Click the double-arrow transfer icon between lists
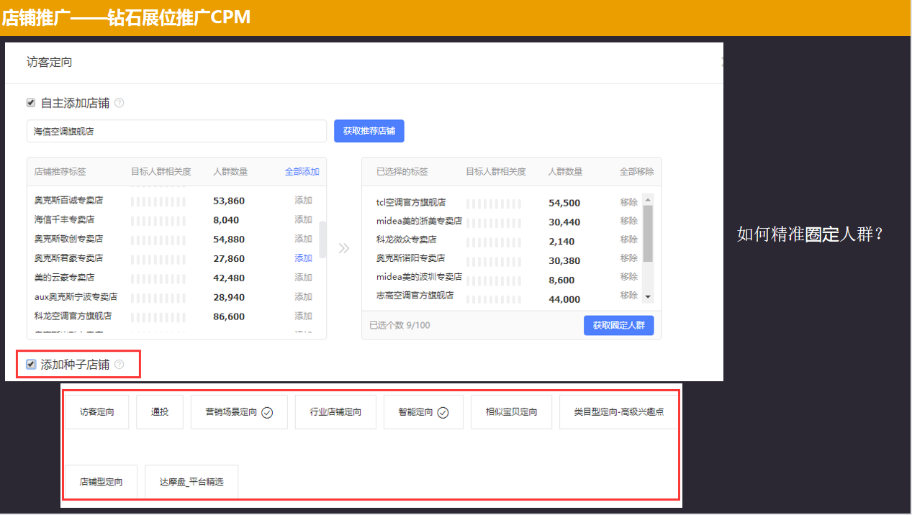The image size is (912, 515). (x=344, y=248)
